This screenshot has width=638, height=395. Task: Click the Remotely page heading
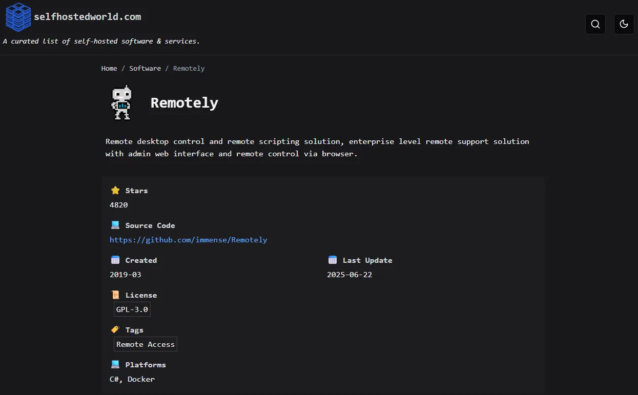point(184,102)
